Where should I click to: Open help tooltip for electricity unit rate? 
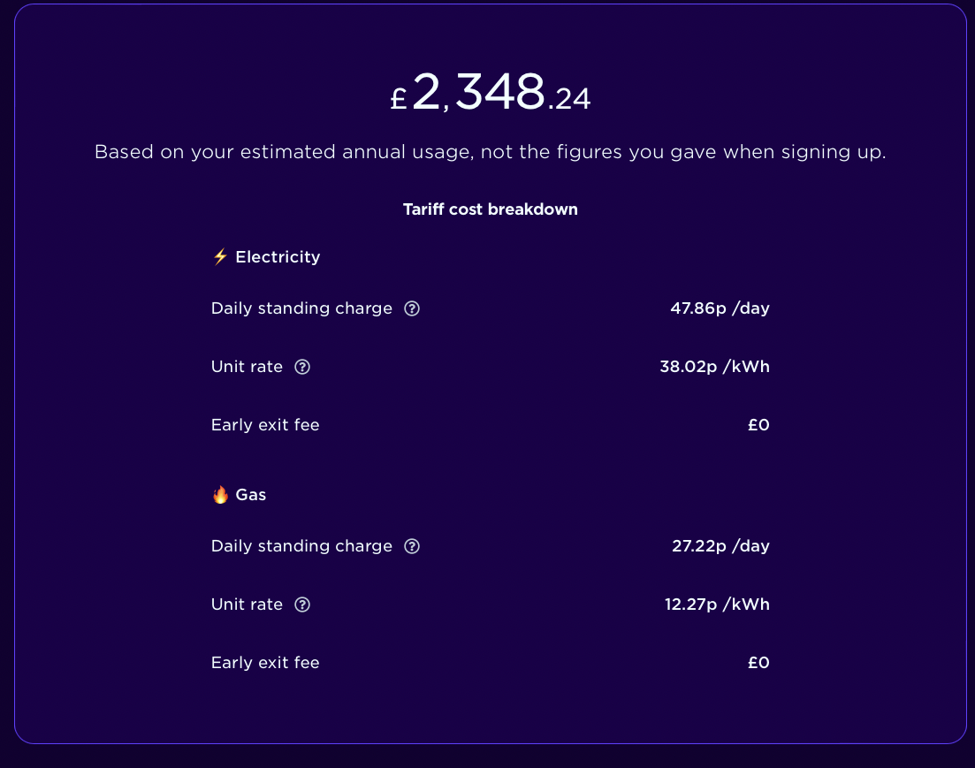[x=302, y=367]
